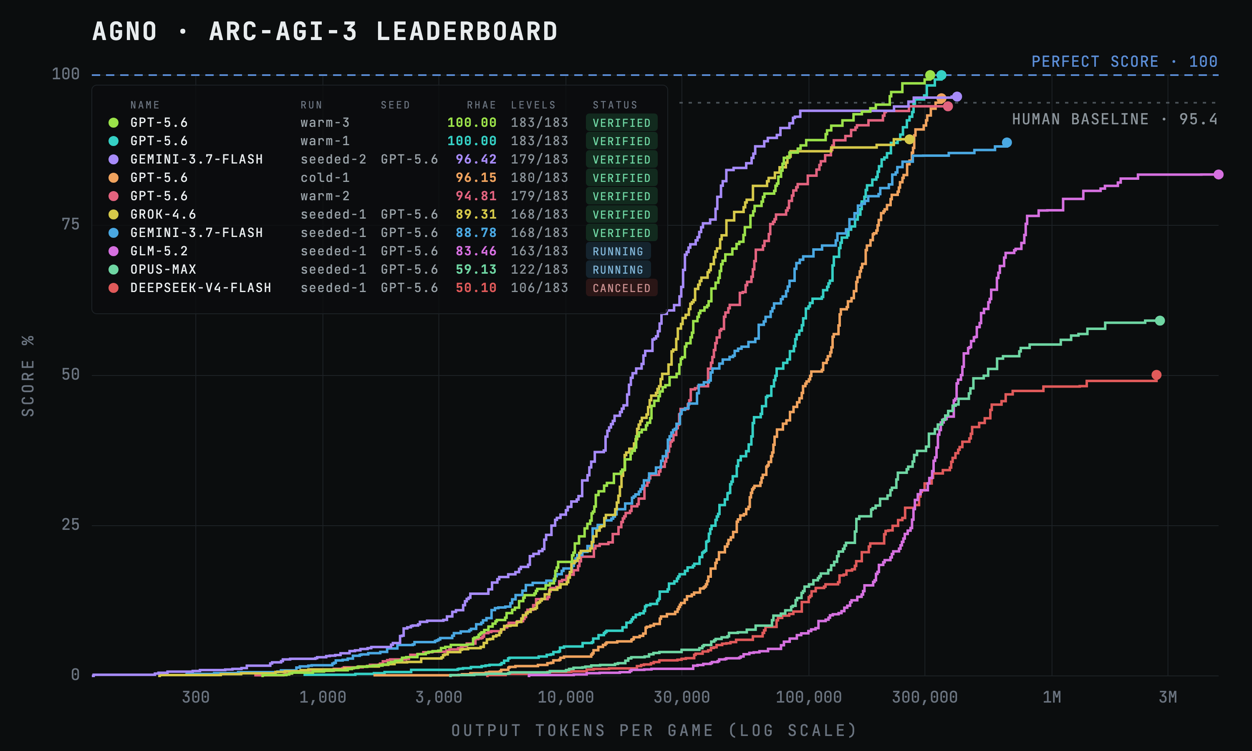Click the RUNNING badge in the GLM-5.2 row

pos(618,252)
